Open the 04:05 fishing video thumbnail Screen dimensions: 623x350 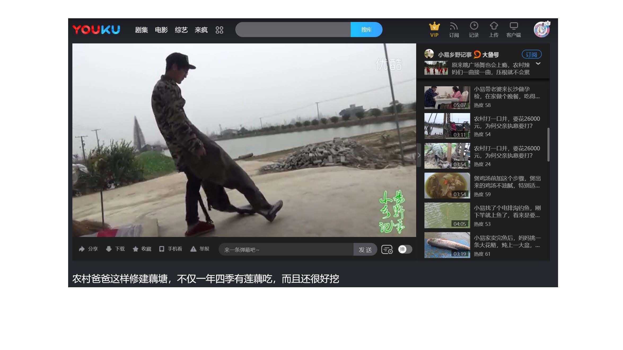pos(447,215)
